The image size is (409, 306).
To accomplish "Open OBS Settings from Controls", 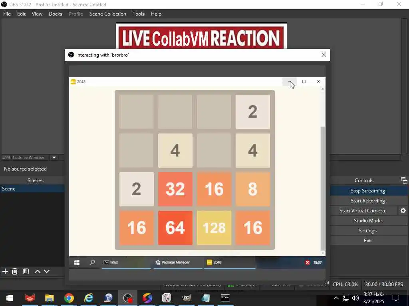I will tap(367, 231).
